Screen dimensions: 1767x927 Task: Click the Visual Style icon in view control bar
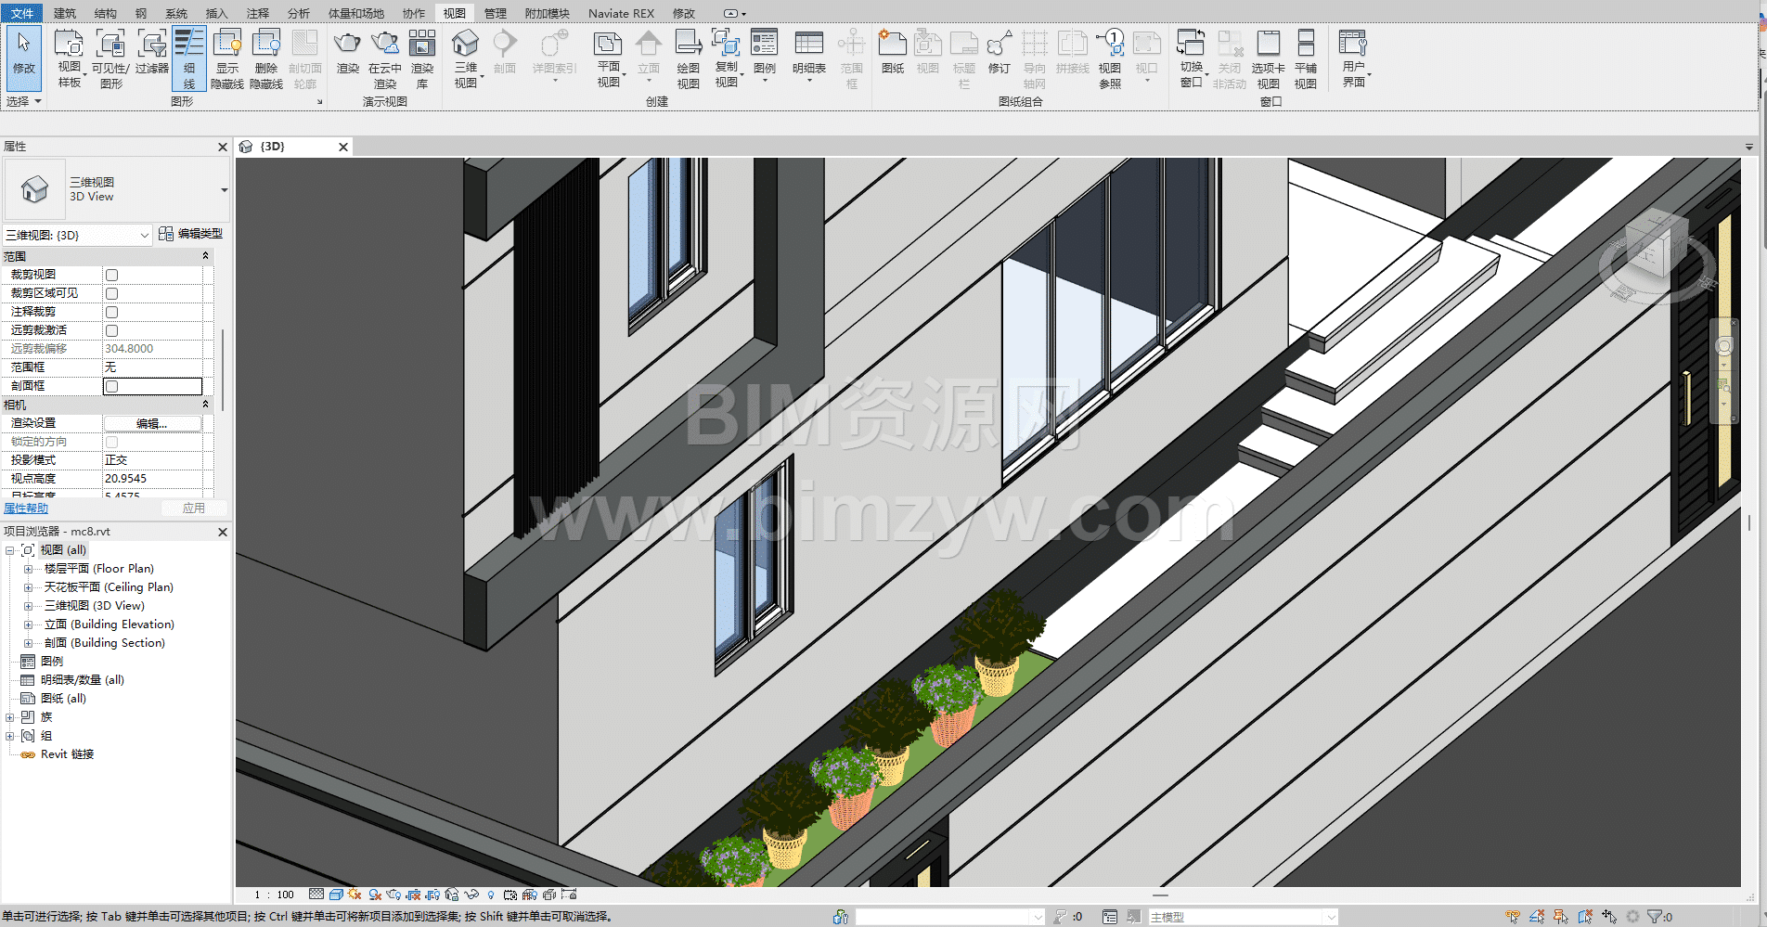pyautogui.click(x=336, y=895)
